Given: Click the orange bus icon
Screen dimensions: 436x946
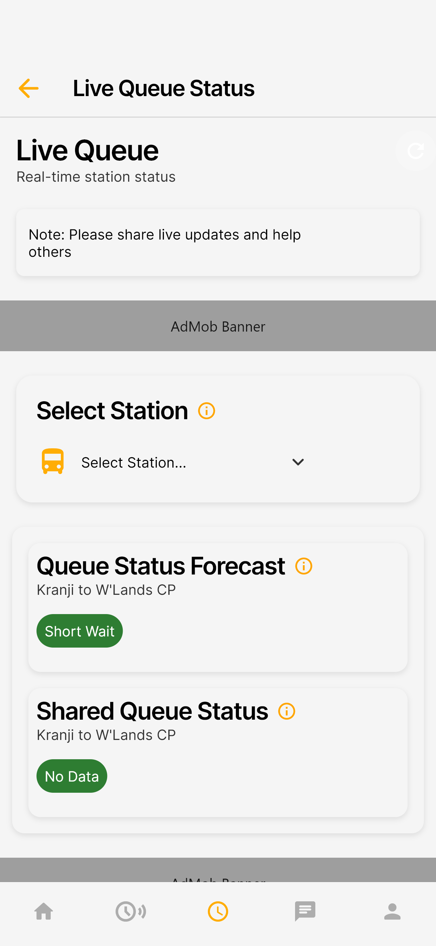Looking at the screenshot, I should tap(53, 461).
